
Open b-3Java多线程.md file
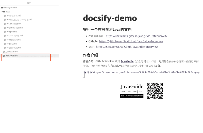pyautogui.click(x=15, y=28)
